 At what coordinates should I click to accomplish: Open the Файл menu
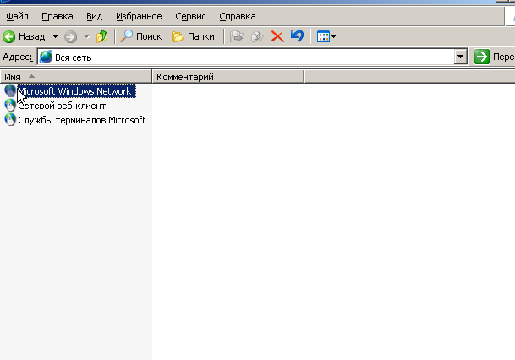[x=18, y=16]
